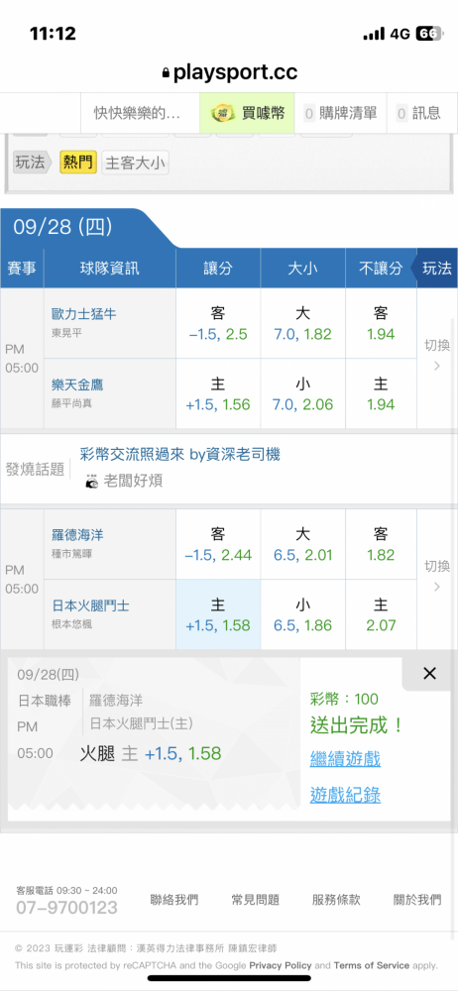
Task: Select the 熱門 play type filter
Action: tap(77, 164)
